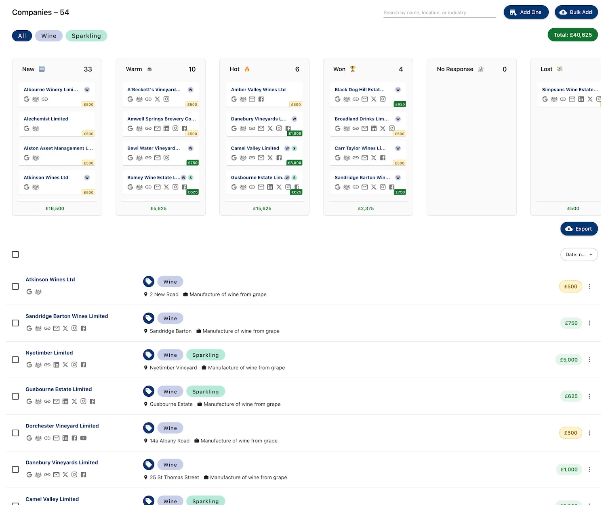Click tag icon in Dorchester Vineyard Limited row
The image size is (606, 505).
pyautogui.click(x=149, y=428)
